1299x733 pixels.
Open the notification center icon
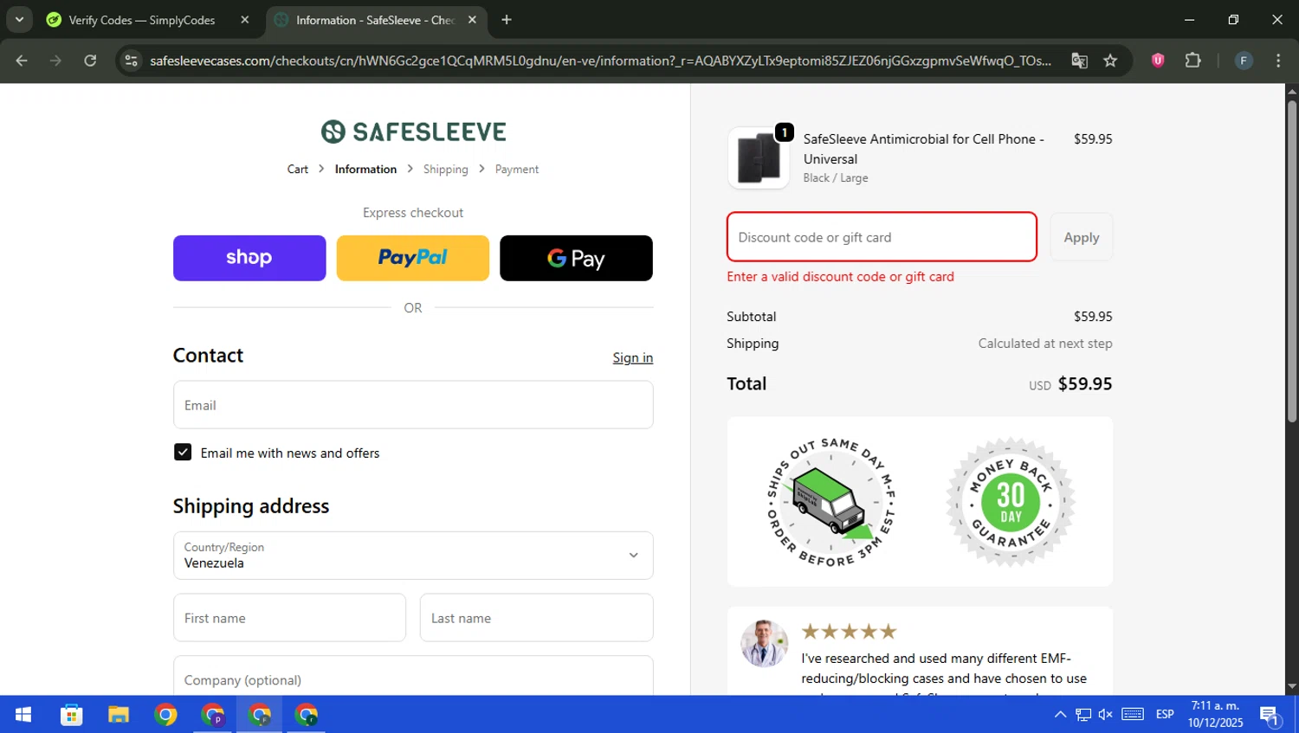point(1270,715)
